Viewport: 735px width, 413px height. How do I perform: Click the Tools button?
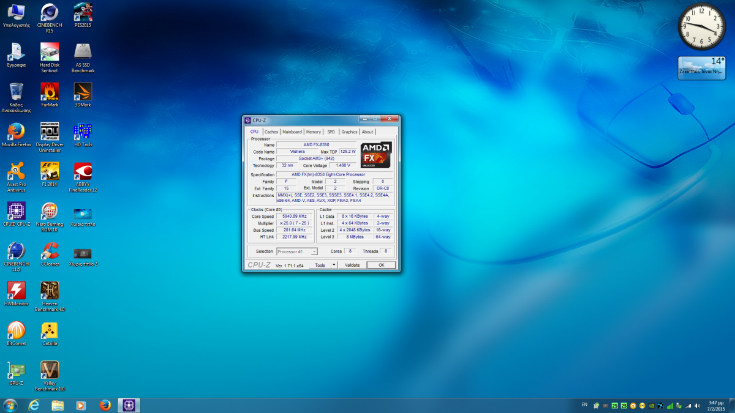coord(320,265)
